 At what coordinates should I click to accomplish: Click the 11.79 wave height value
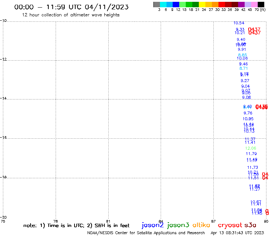click(x=251, y=154)
